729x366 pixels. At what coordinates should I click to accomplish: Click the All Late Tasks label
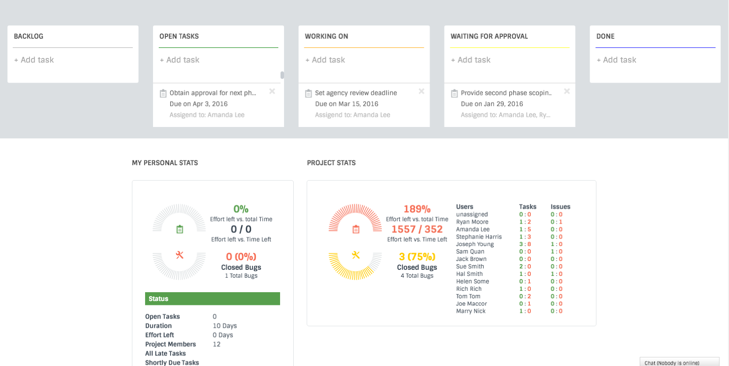(x=165, y=354)
